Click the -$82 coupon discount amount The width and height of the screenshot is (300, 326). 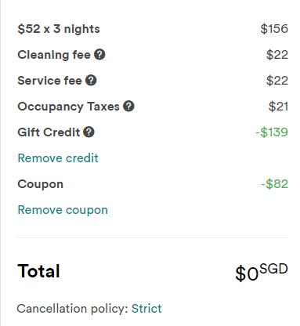(275, 184)
